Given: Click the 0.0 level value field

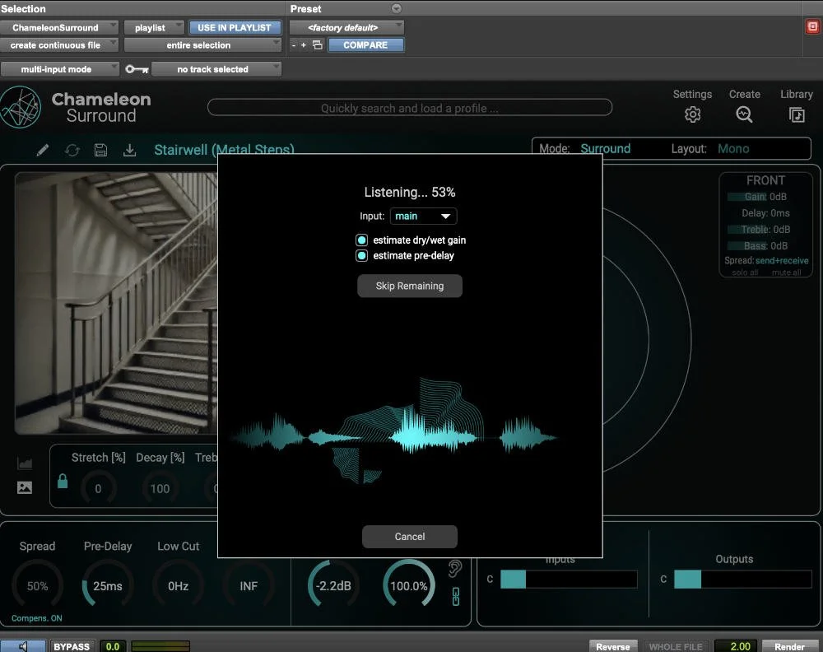Looking at the screenshot, I should pyautogui.click(x=113, y=646).
